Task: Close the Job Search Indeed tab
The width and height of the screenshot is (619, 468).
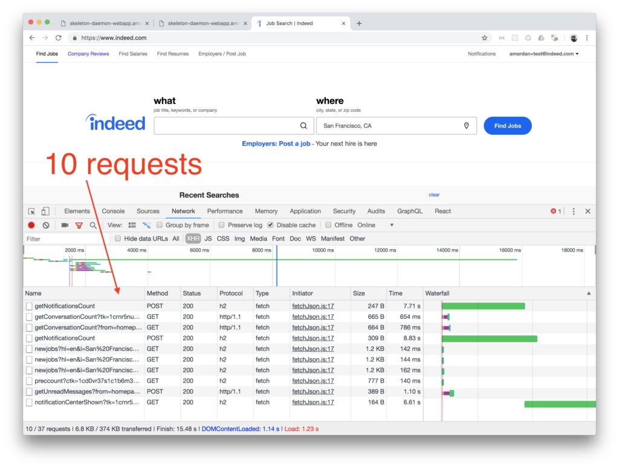Action: (343, 24)
